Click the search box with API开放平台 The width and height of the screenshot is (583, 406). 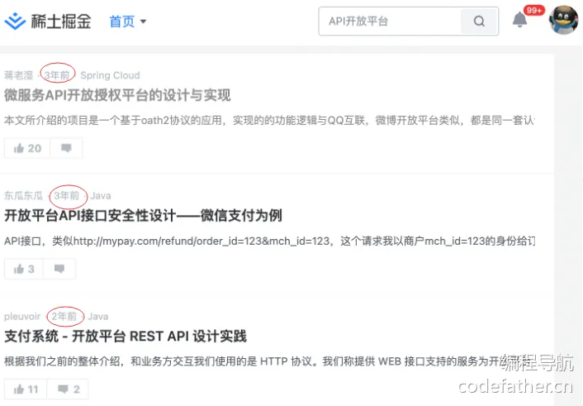click(390, 21)
